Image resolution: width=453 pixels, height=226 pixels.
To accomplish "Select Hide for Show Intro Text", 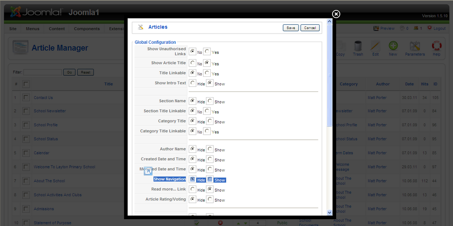I will 193,83.
